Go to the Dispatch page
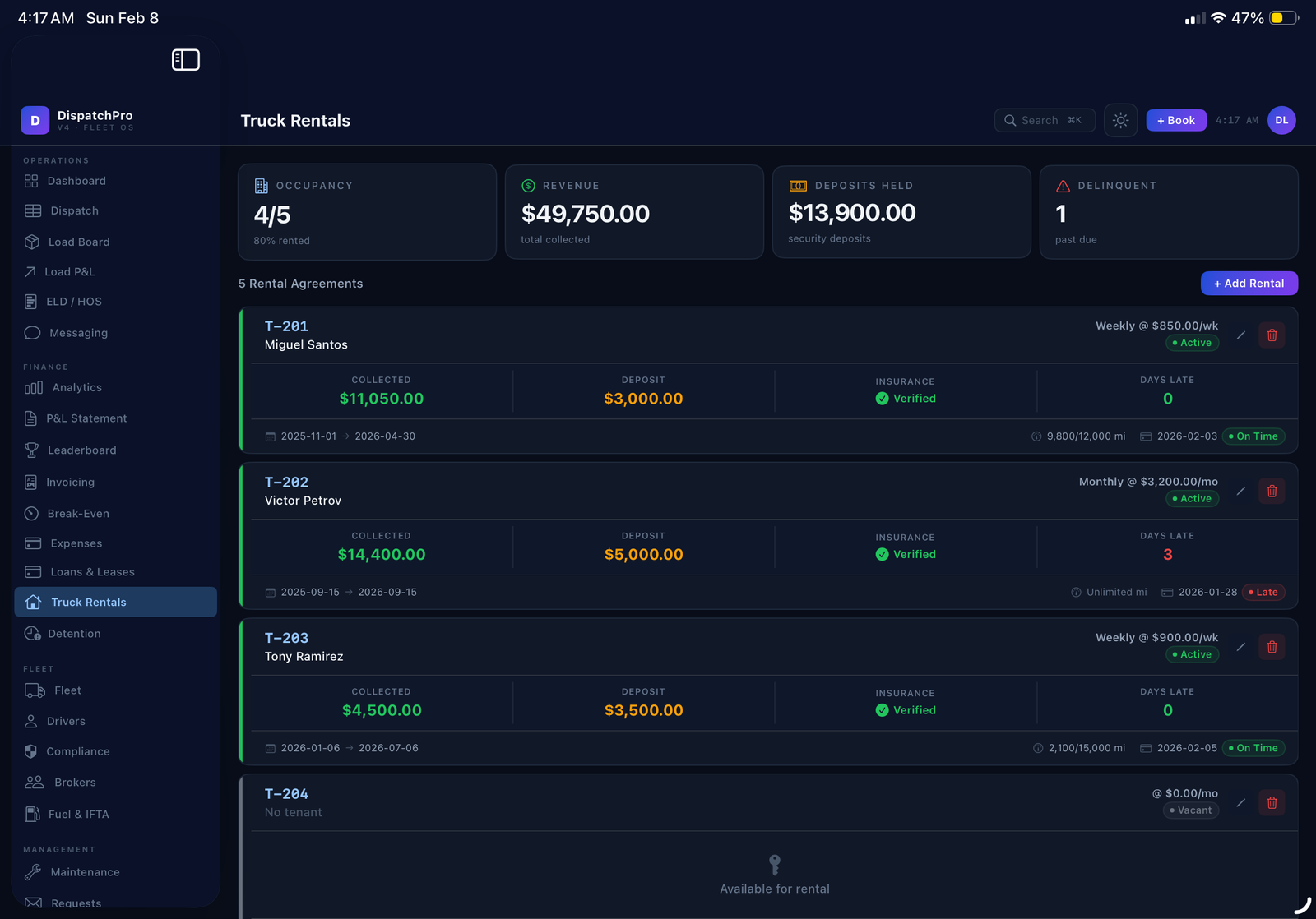The image size is (1316, 919). [74, 211]
